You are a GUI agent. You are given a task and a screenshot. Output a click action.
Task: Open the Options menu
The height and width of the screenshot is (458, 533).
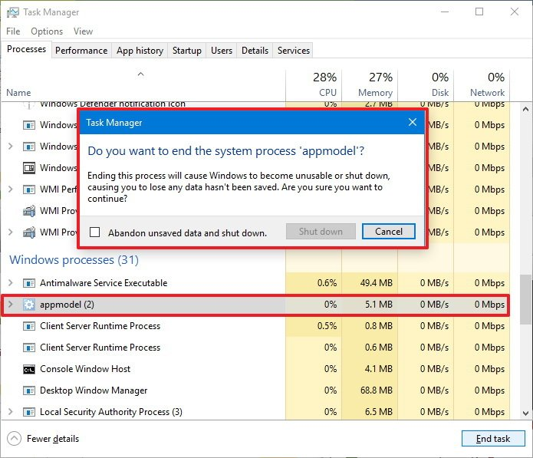tap(47, 31)
